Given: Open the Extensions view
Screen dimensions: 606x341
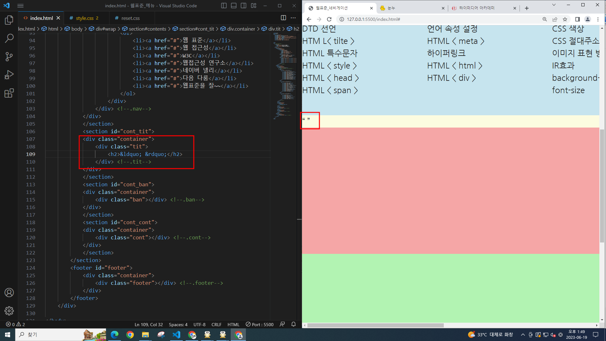Looking at the screenshot, I should (9, 93).
